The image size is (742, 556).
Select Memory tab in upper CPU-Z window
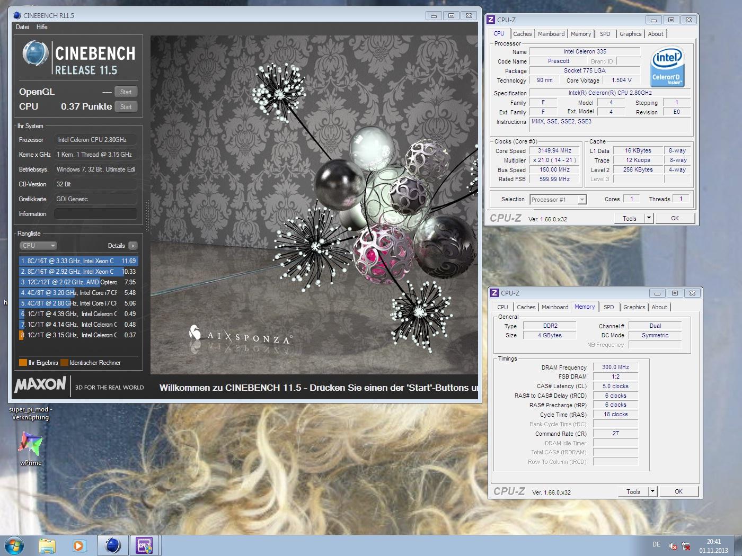pyautogui.click(x=581, y=34)
